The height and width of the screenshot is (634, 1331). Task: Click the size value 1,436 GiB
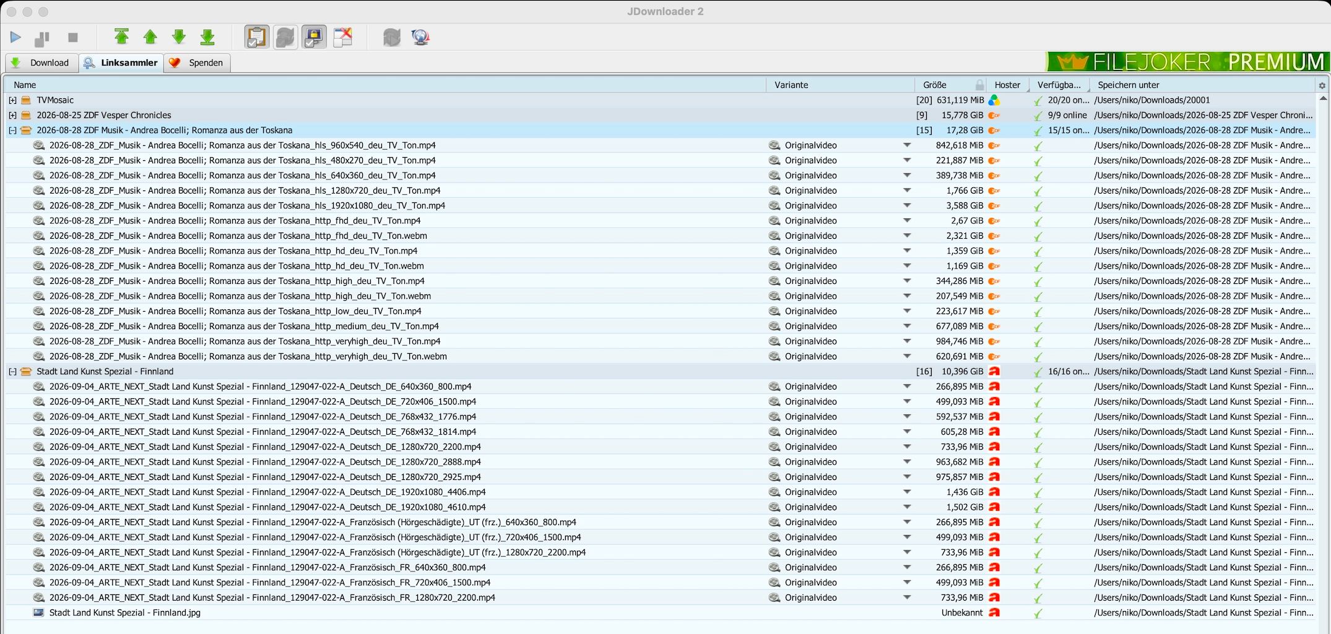965,492
